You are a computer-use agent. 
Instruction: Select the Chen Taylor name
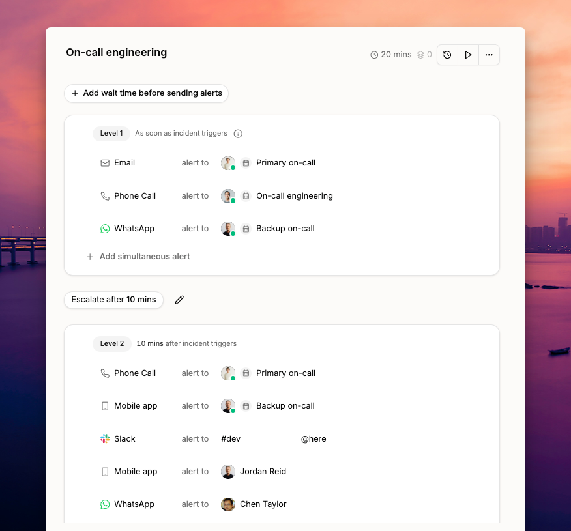(263, 504)
